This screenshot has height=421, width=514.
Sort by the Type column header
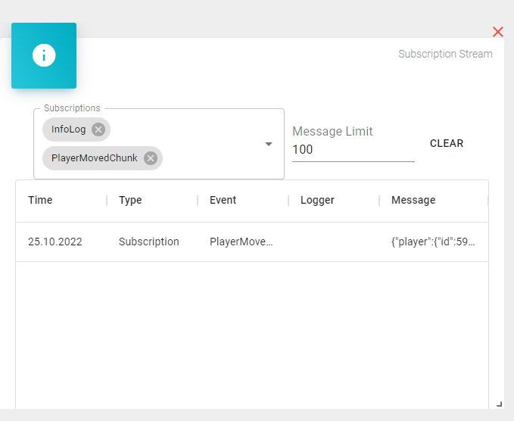(x=130, y=201)
